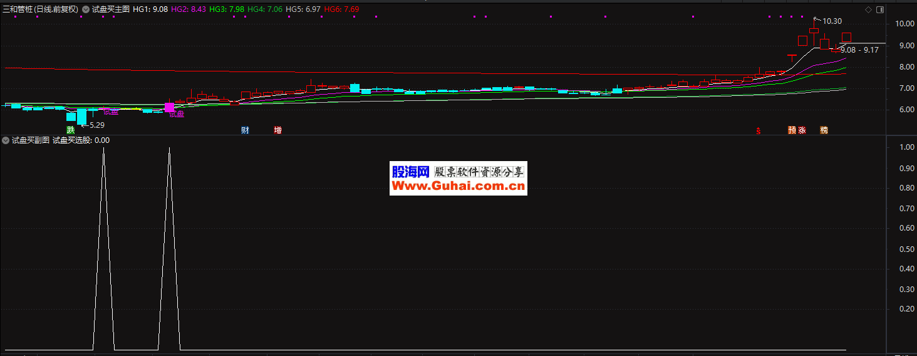Click the 试盘 marker beneath the magenta candlestick
Viewport: 917px width, 356px height.
[x=178, y=115]
